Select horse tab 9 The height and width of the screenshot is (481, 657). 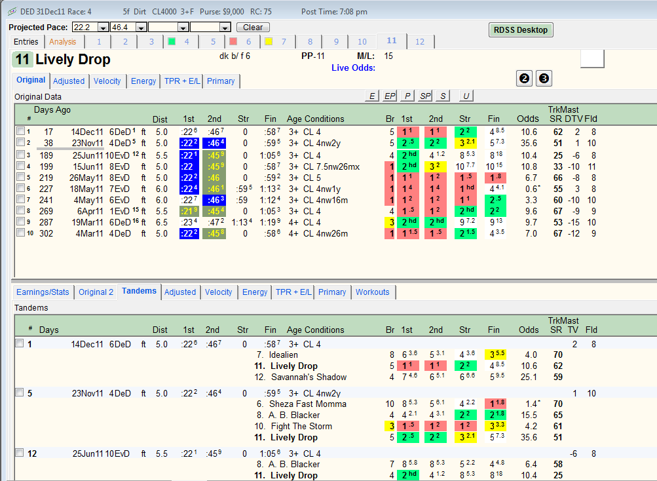pos(337,41)
